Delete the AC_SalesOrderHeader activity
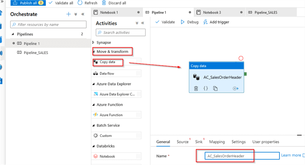This screenshot has height=165, width=305. click(x=196, y=89)
